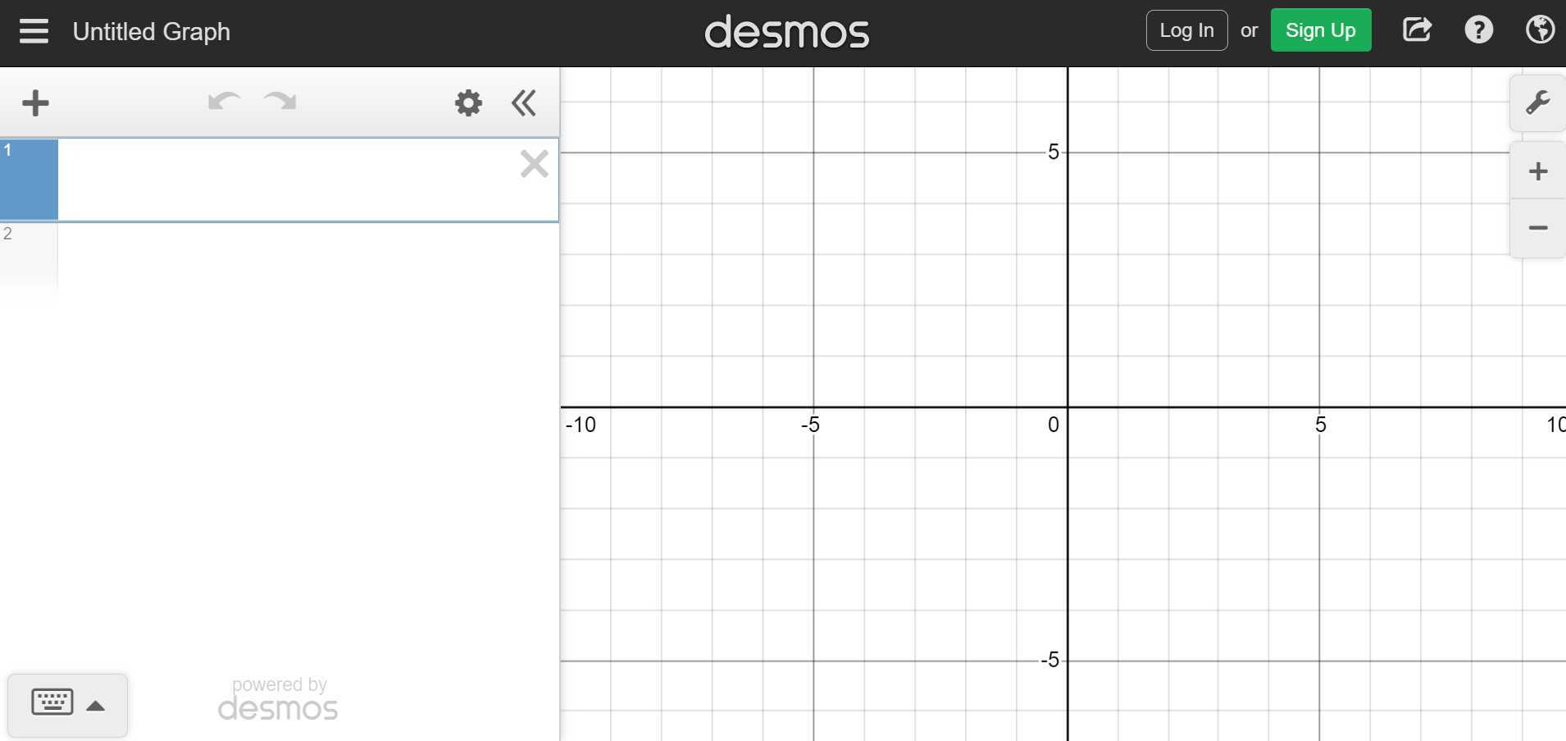Screen dimensions: 1566x741
Task: Collapse the expressions panel
Action: coord(523,102)
